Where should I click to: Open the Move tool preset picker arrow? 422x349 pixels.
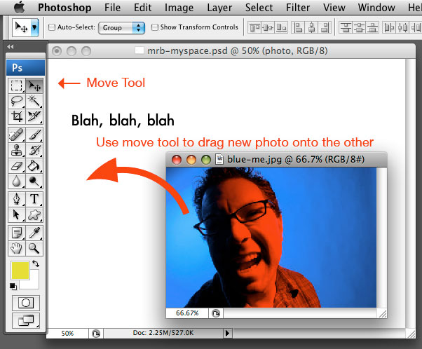click(35, 28)
